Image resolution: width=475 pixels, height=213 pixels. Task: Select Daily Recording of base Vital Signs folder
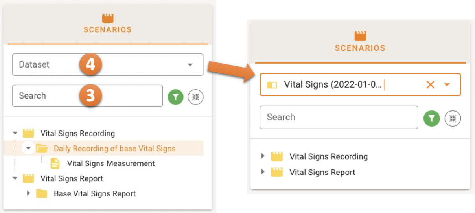point(114,148)
